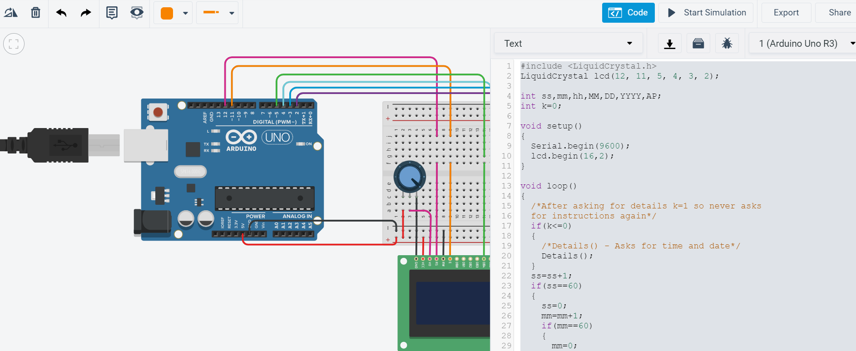This screenshot has width=856, height=351.
Task: Click the 'ss=ss+1;' code line
Action: [x=551, y=276]
